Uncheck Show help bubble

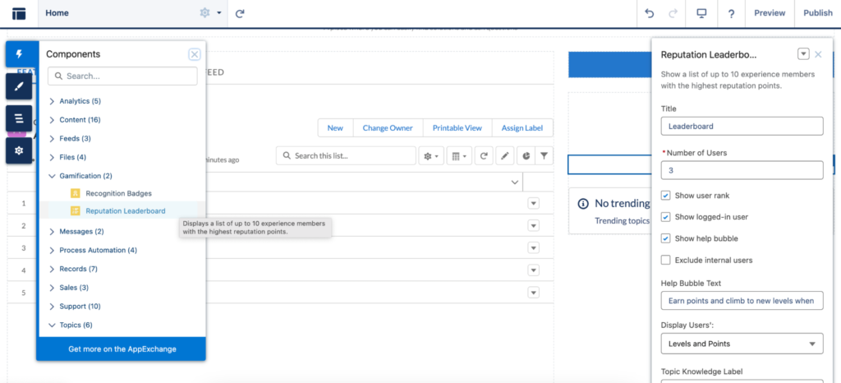(665, 238)
